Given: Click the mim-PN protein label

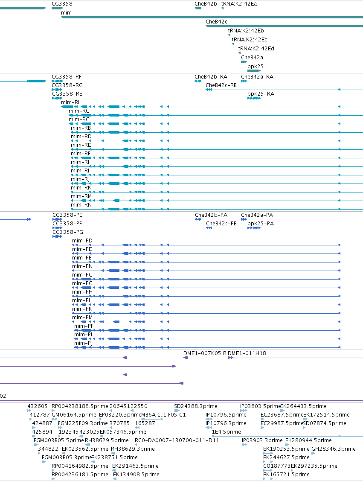Looking at the screenshot, I should tap(82, 266).
